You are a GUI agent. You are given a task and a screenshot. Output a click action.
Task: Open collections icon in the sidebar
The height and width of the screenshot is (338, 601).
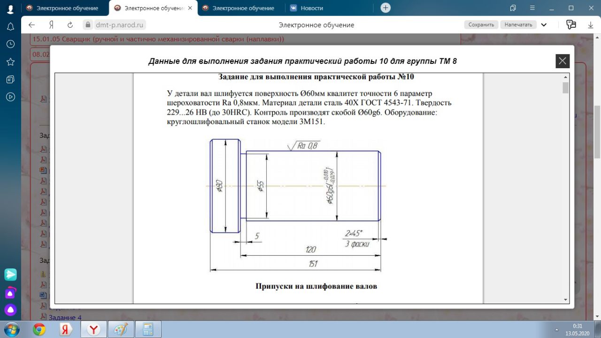pyautogui.click(x=10, y=79)
